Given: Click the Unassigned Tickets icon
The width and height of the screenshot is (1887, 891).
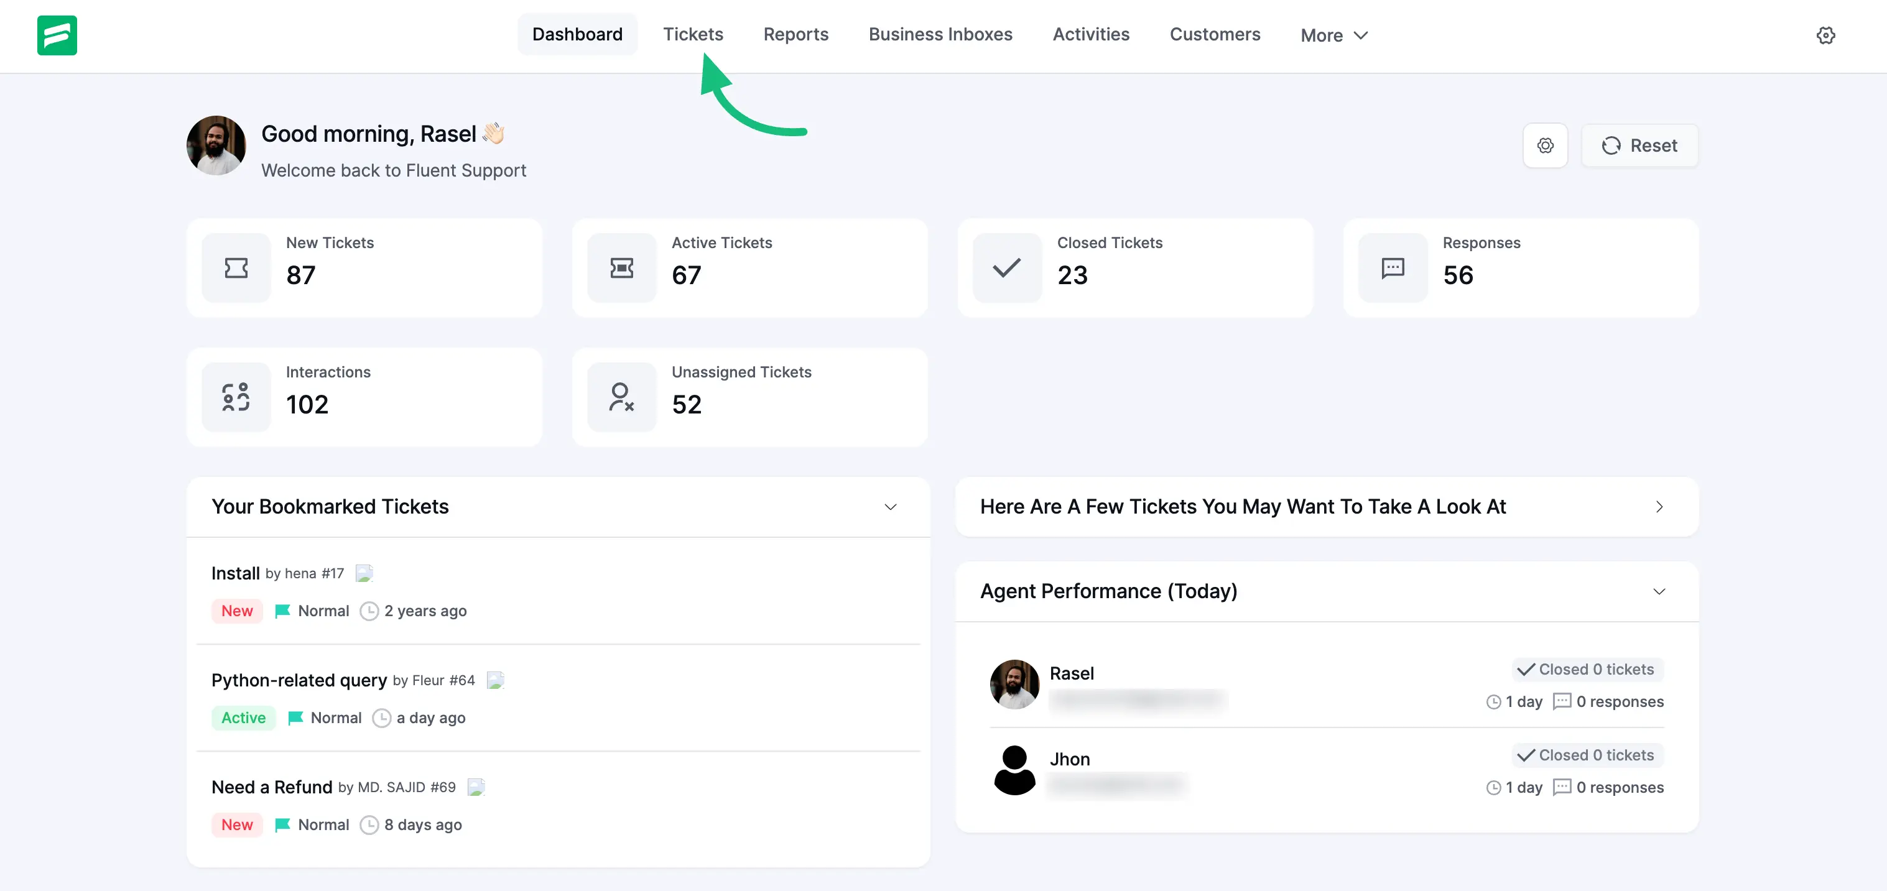Looking at the screenshot, I should pyautogui.click(x=622, y=397).
